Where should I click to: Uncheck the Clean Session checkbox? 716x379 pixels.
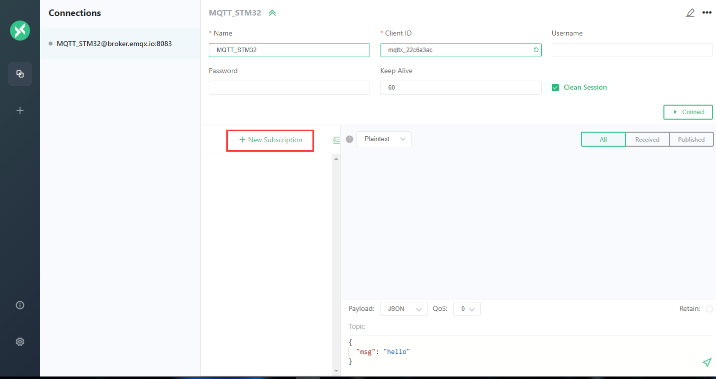click(x=555, y=88)
